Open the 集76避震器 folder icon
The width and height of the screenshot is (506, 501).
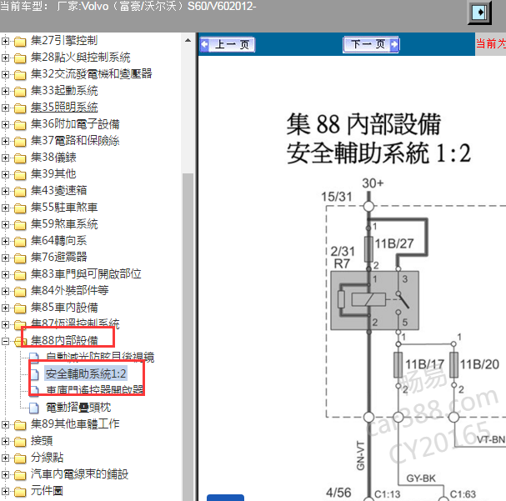point(20,258)
